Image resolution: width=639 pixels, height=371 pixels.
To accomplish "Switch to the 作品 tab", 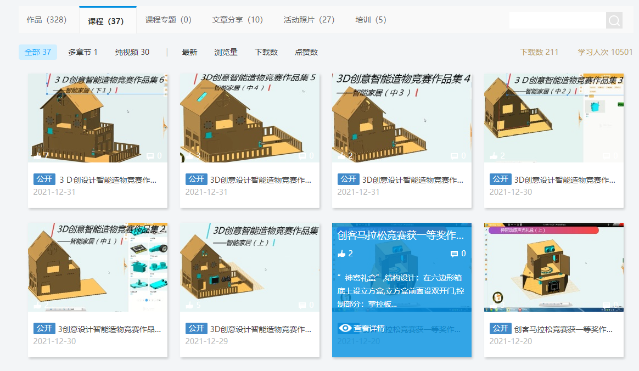I will tap(46, 19).
